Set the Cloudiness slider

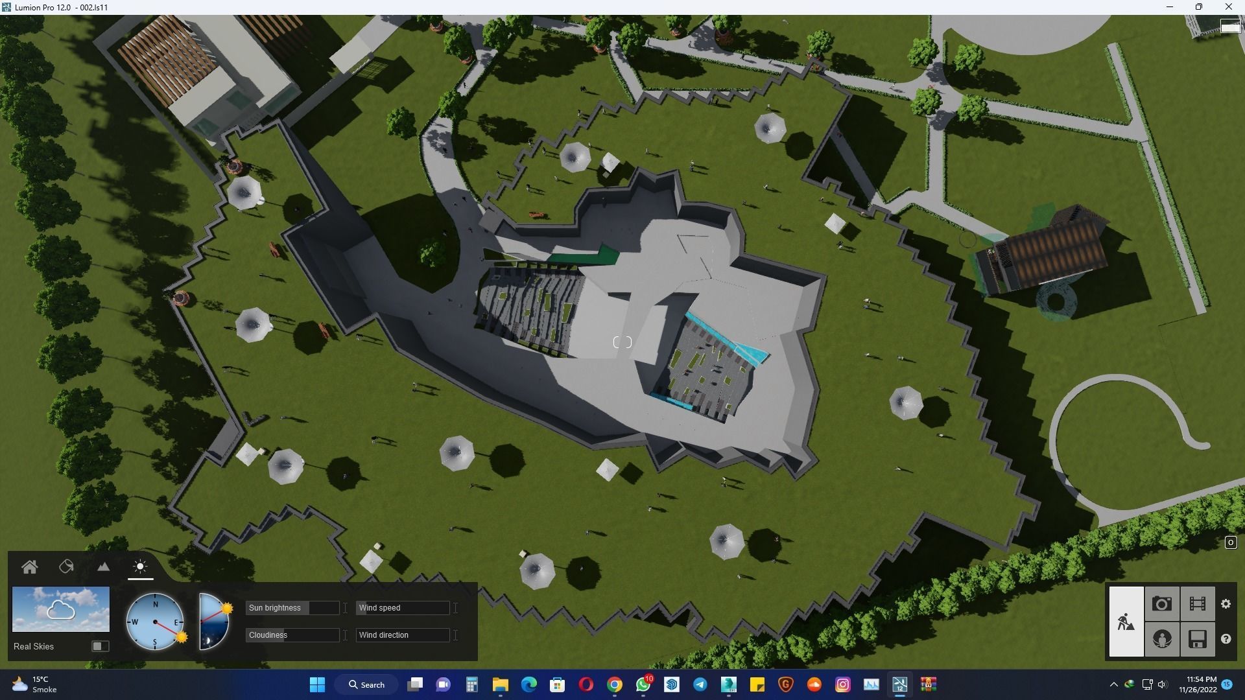[x=292, y=635]
